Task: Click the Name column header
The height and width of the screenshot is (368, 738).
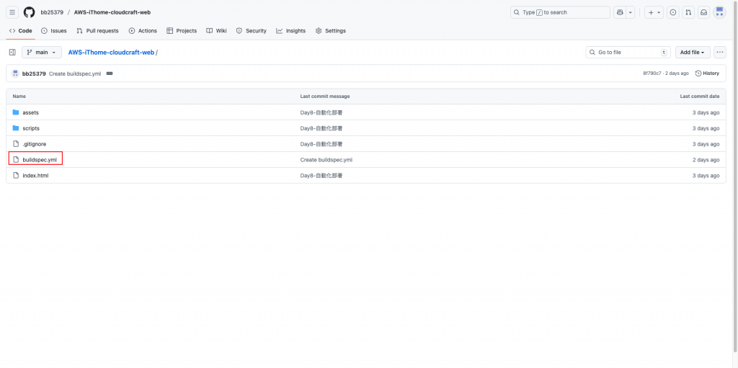Action: (19, 96)
